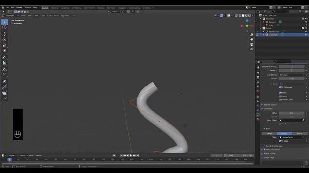
Task: Select the curve Draw tool
Action: (x=4, y=69)
